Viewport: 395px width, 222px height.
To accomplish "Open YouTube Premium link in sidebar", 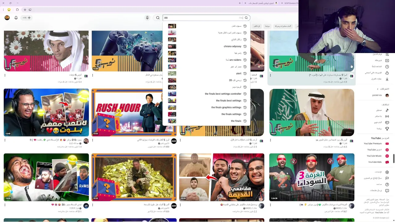I will (376, 143).
